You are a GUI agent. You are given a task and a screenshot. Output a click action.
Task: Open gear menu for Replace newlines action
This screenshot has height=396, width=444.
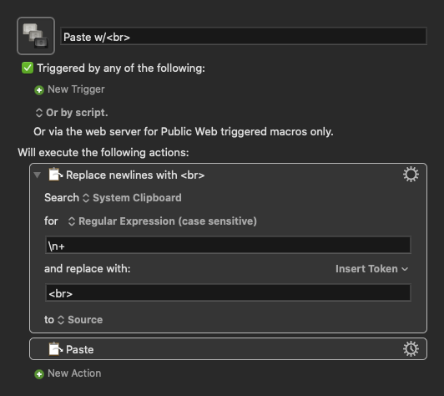coord(411,175)
